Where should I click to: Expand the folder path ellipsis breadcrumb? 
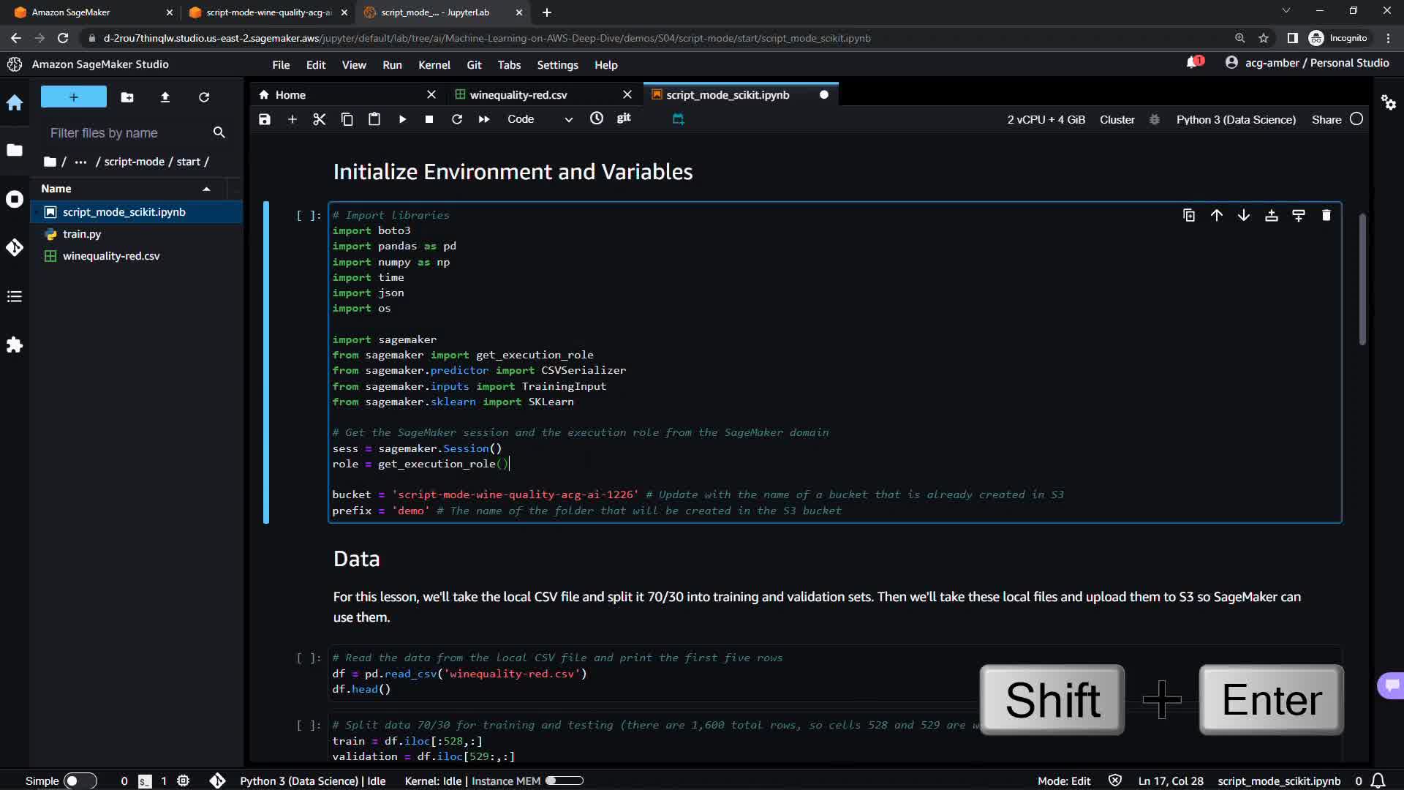tap(80, 162)
